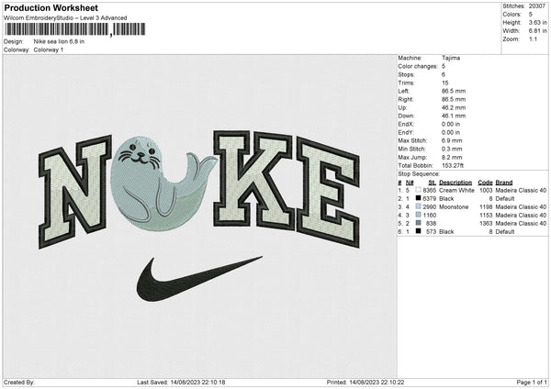Click thread code "1153"

(486, 216)
